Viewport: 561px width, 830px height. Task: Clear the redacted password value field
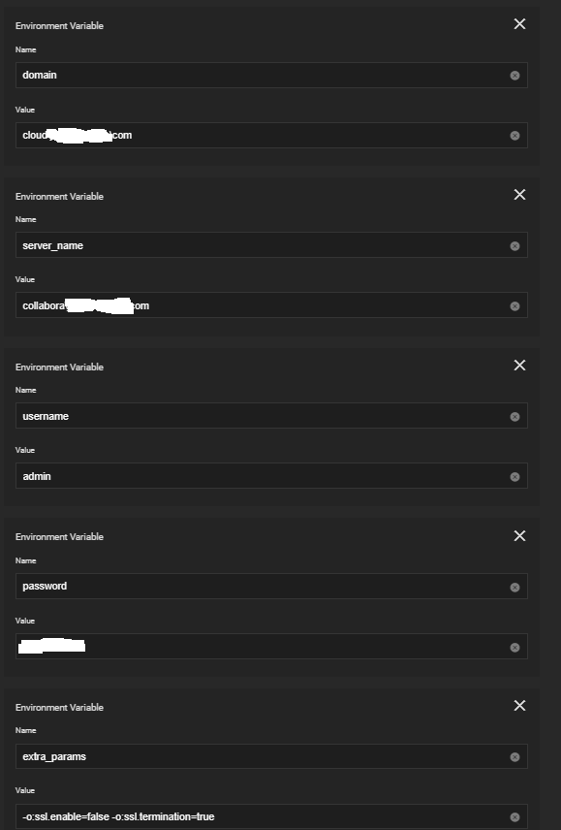click(514, 648)
